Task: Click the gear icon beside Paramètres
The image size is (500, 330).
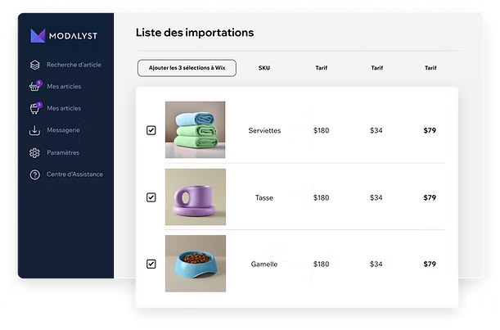Action: pos(34,152)
